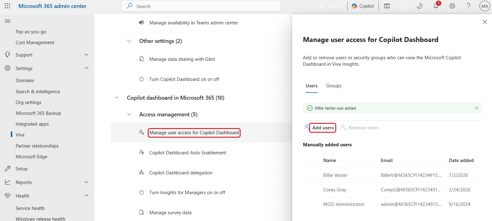The height and width of the screenshot is (221, 492).
Task: Open Partner relationships in the sidebar
Action: pos(37,146)
